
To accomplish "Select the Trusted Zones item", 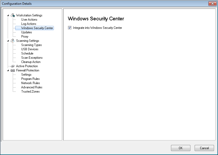I will 31,92.
